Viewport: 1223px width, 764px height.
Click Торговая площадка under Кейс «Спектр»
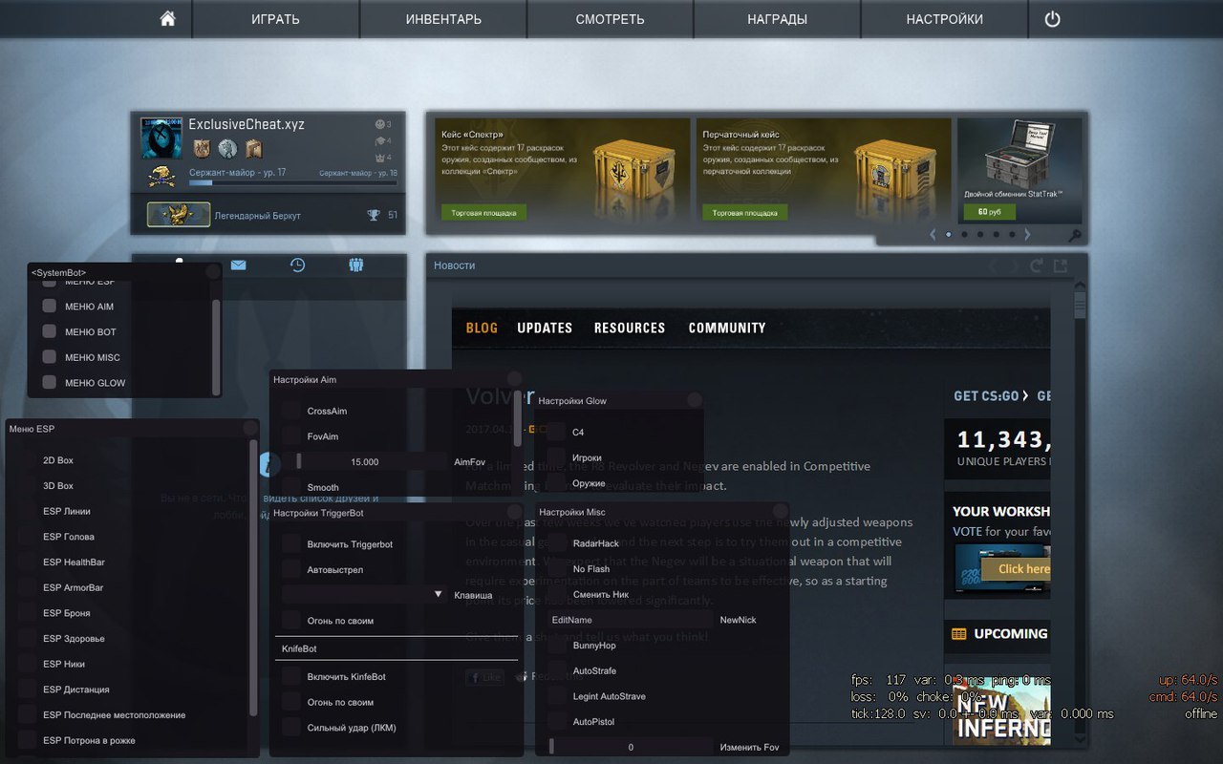[x=483, y=213]
